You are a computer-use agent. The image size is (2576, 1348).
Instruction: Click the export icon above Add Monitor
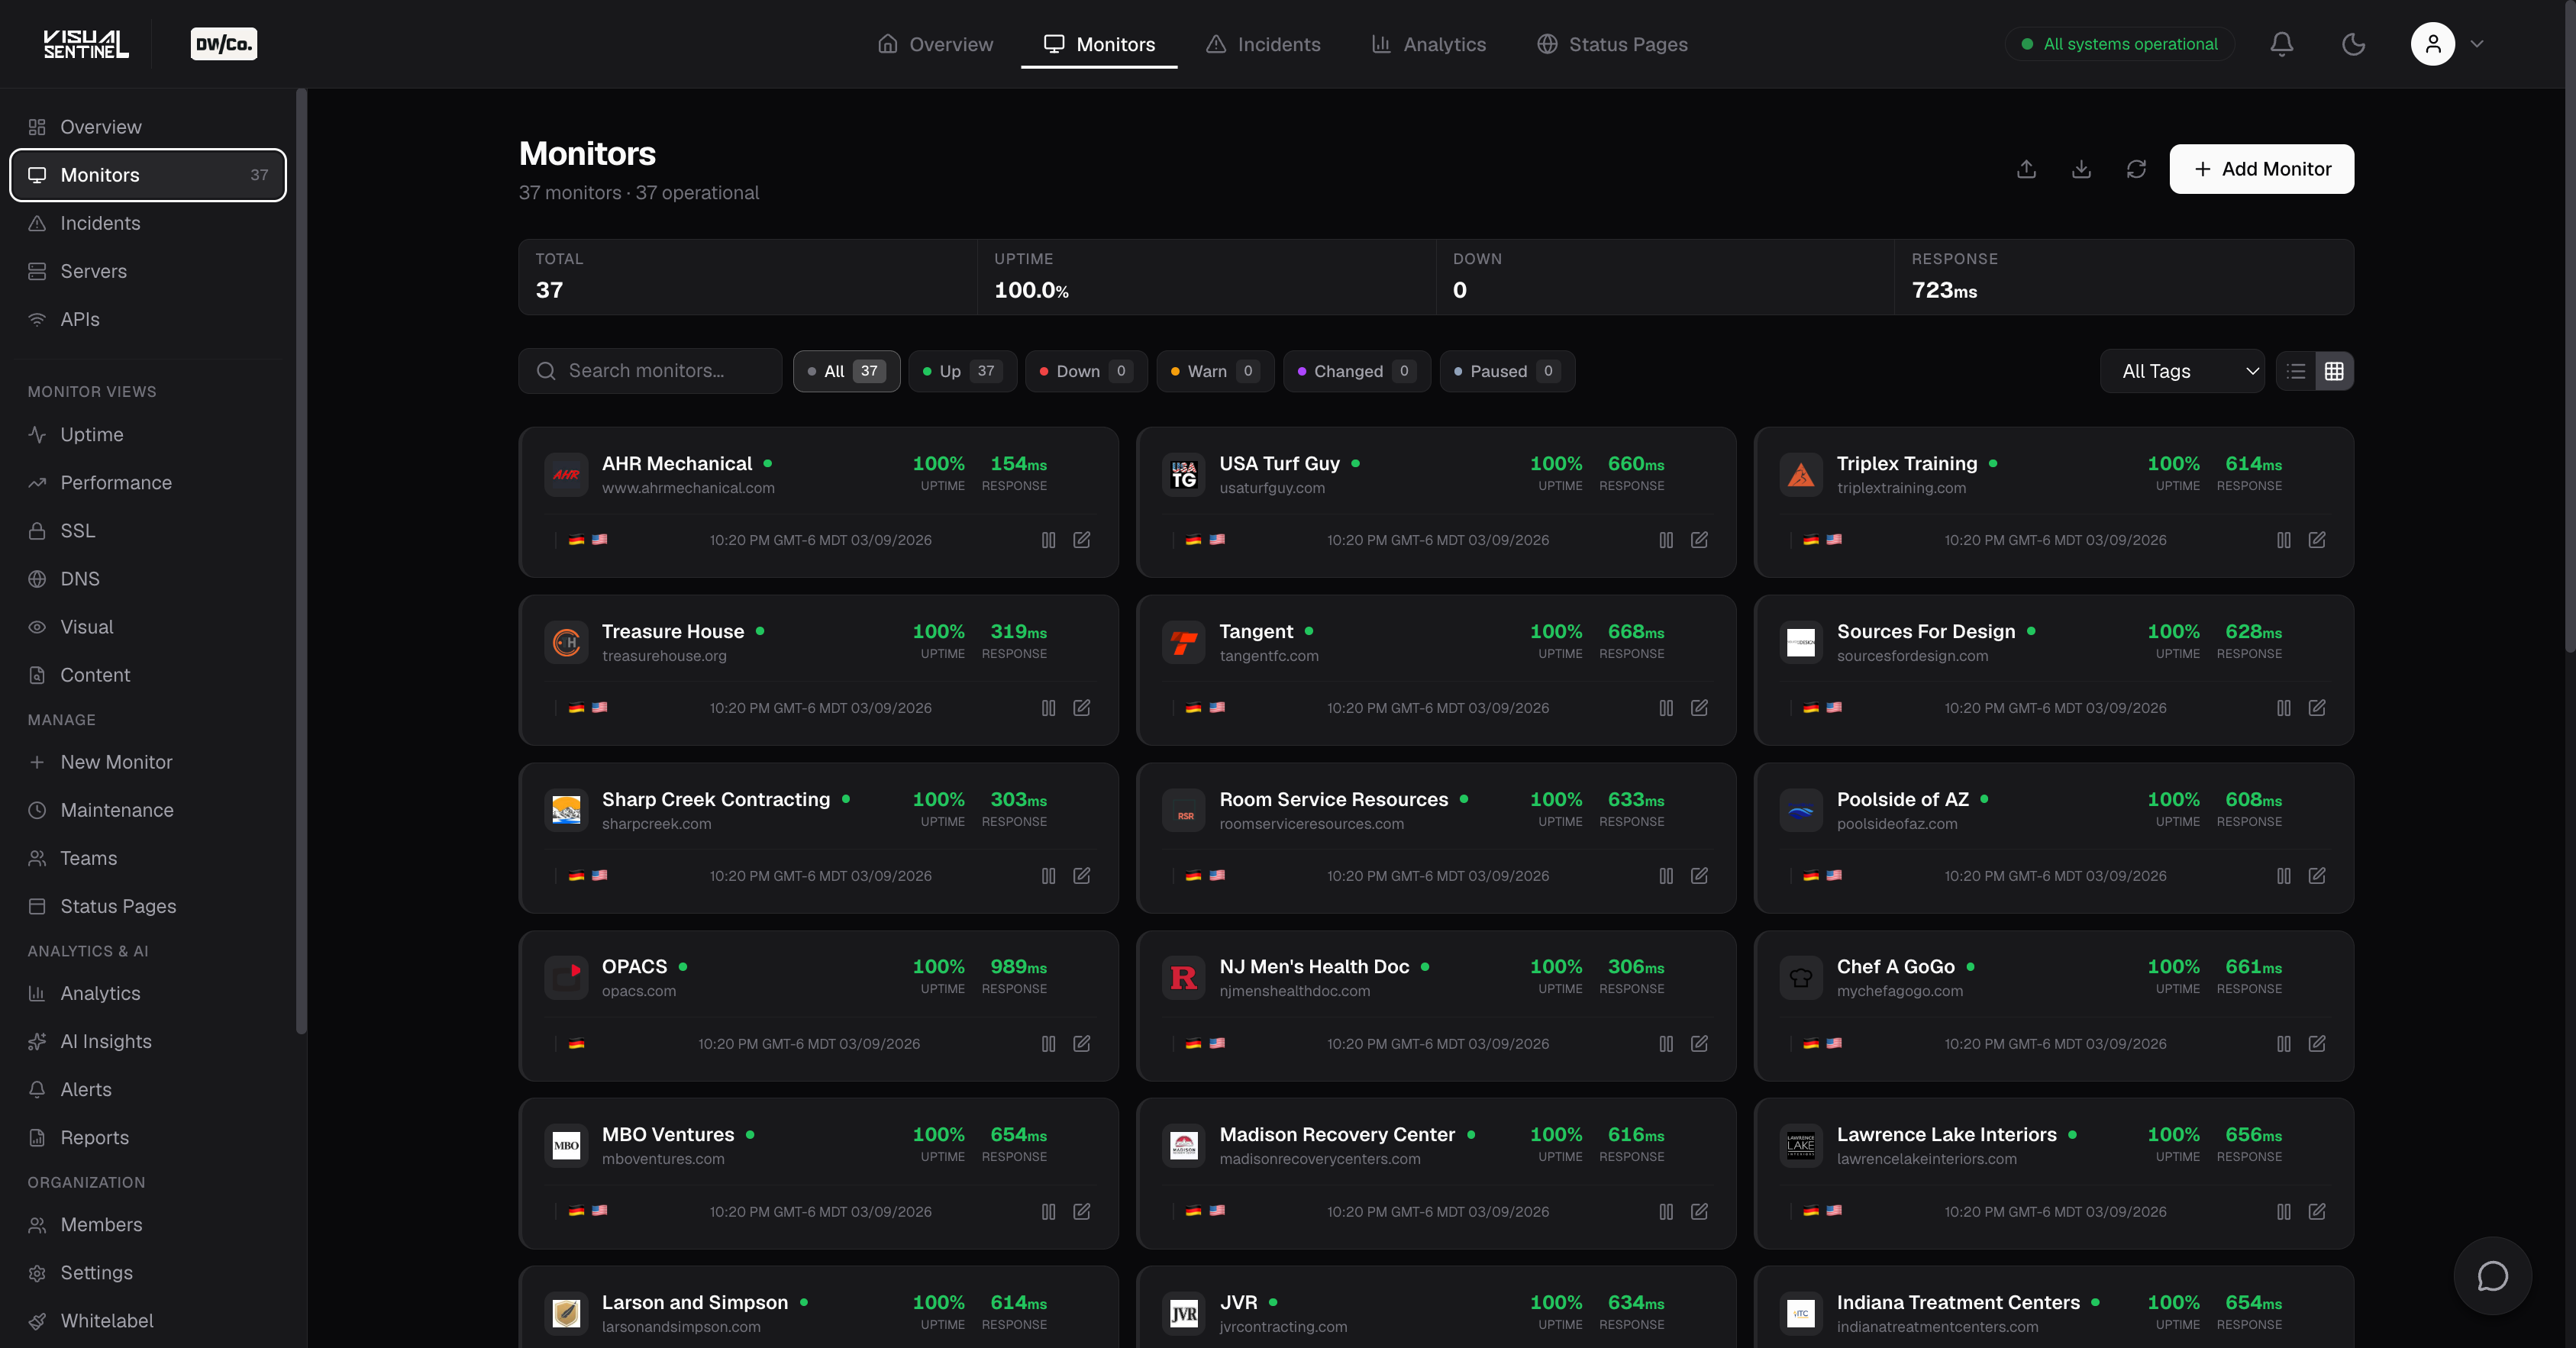point(2026,169)
